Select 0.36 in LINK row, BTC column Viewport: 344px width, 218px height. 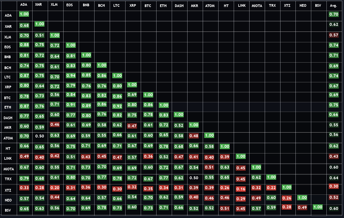[x=148, y=156]
